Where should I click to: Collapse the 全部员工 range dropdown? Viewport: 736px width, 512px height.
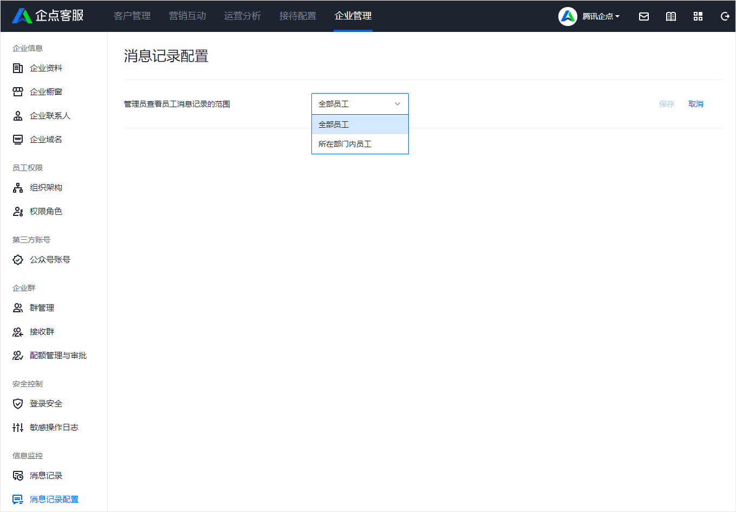(360, 104)
